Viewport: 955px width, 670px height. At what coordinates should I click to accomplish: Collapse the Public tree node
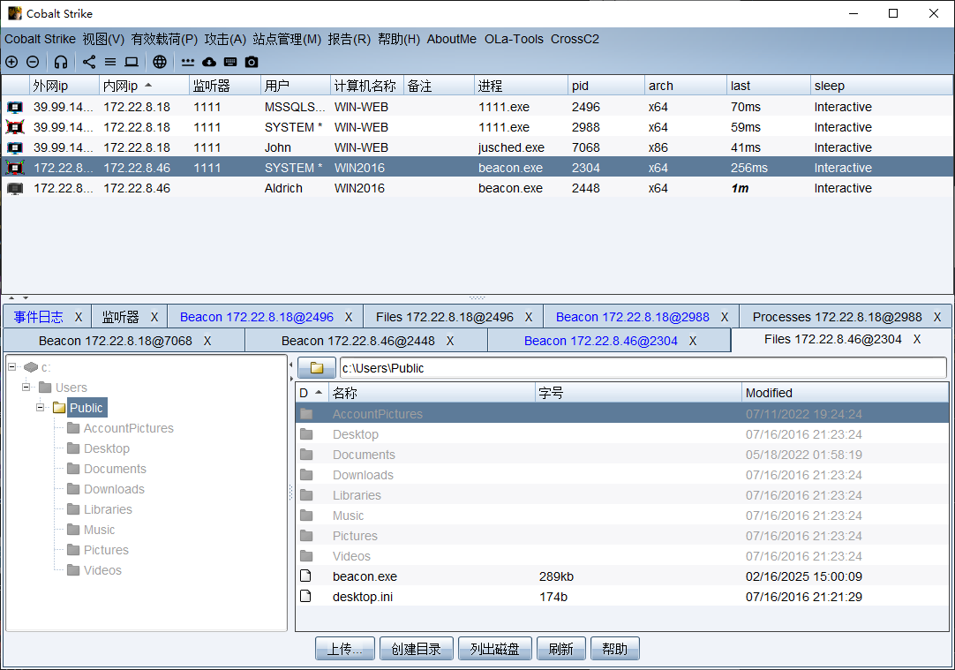pyautogui.click(x=41, y=408)
